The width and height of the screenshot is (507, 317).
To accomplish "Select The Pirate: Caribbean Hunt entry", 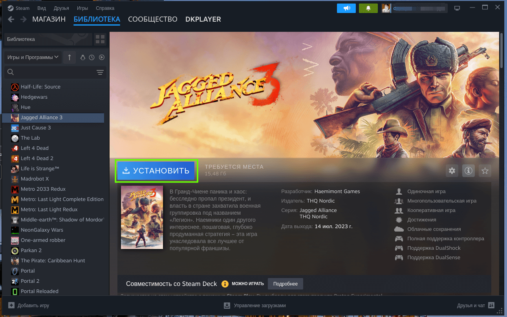I will [x=53, y=261].
